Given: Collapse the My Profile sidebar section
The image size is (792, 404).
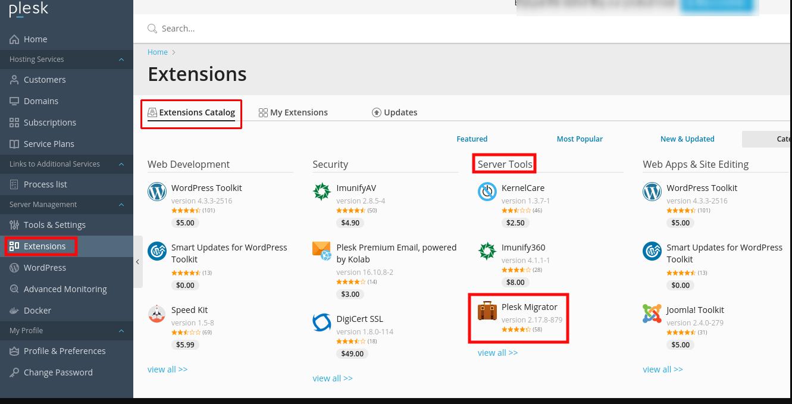Looking at the screenshot, I should click(121, 331).
